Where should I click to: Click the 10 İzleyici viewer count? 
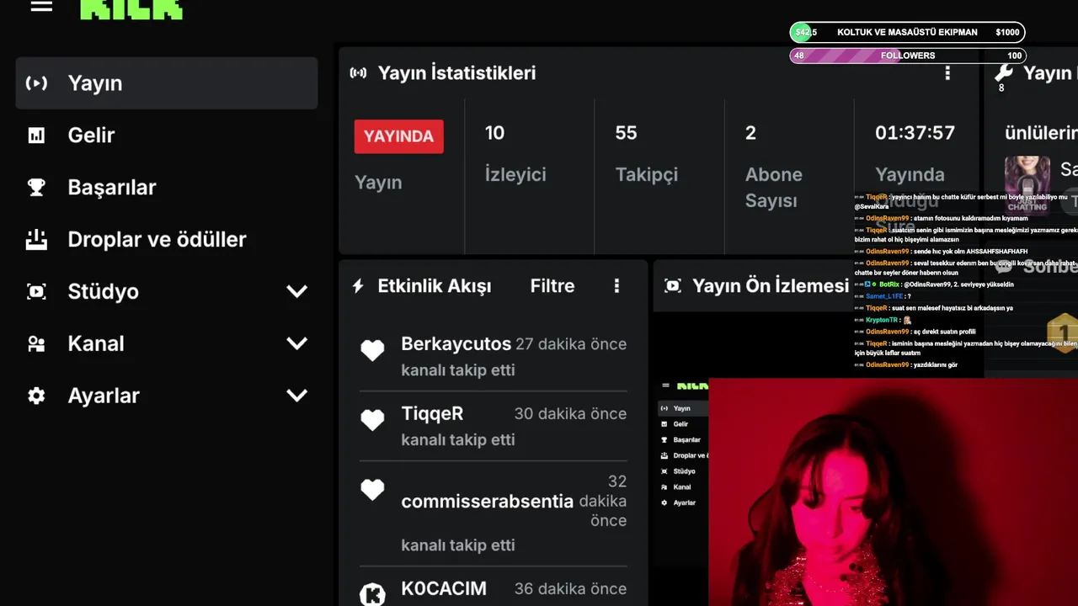(515, 153)
